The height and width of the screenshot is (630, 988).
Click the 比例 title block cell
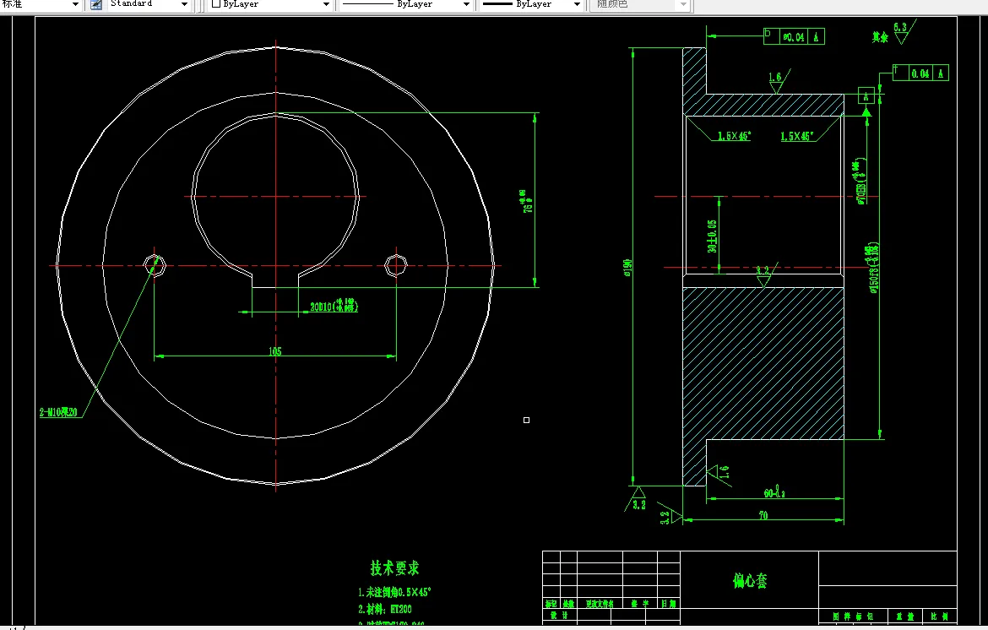click(x=940, y=616)
